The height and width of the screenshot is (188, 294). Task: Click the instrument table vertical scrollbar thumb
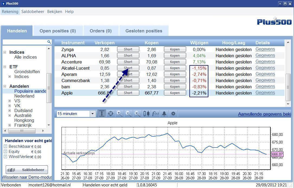point(288,87)
